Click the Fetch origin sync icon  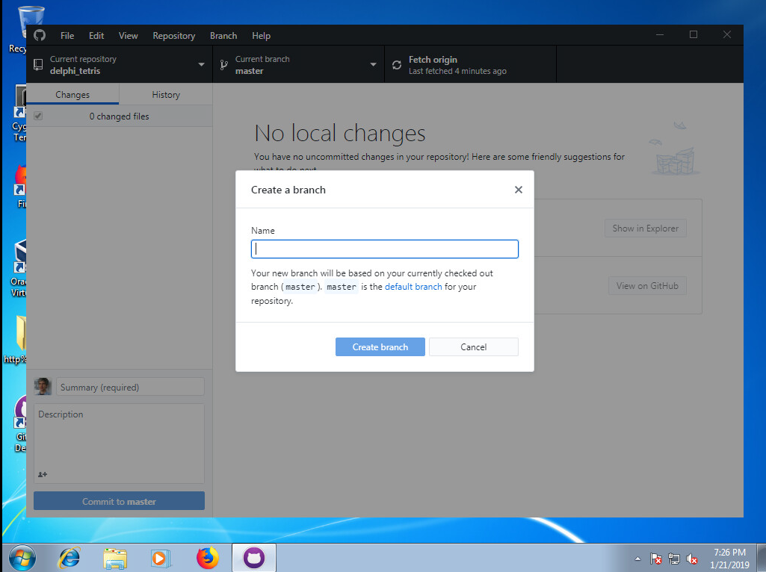pyautogui.click(x=397, y=66)
